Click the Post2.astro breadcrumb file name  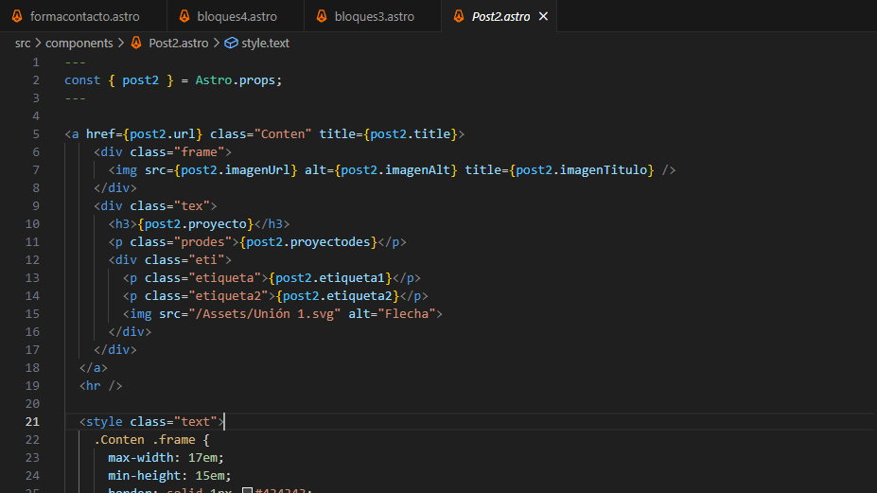click(x=180, y=43)
